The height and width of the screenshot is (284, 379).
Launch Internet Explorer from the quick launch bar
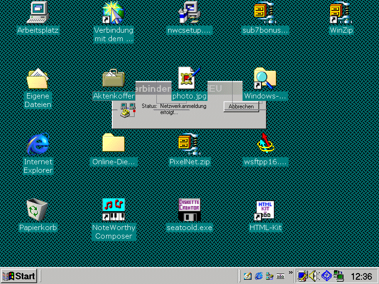click(259, 276)
